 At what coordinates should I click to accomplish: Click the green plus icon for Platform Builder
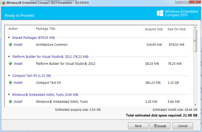10,64
